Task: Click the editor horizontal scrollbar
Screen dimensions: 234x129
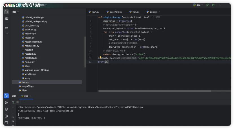Action: (155, 91)
